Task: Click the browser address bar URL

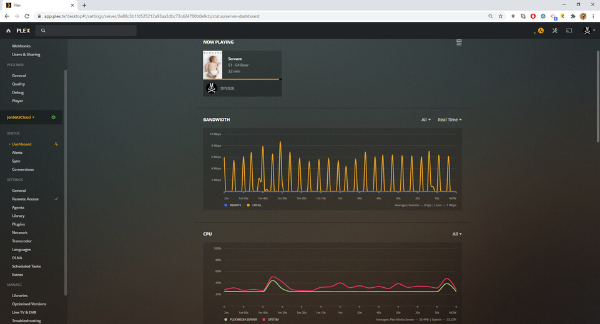Action: pos(152,16)
